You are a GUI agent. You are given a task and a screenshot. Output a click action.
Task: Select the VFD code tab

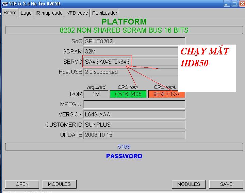click(77, 13)
